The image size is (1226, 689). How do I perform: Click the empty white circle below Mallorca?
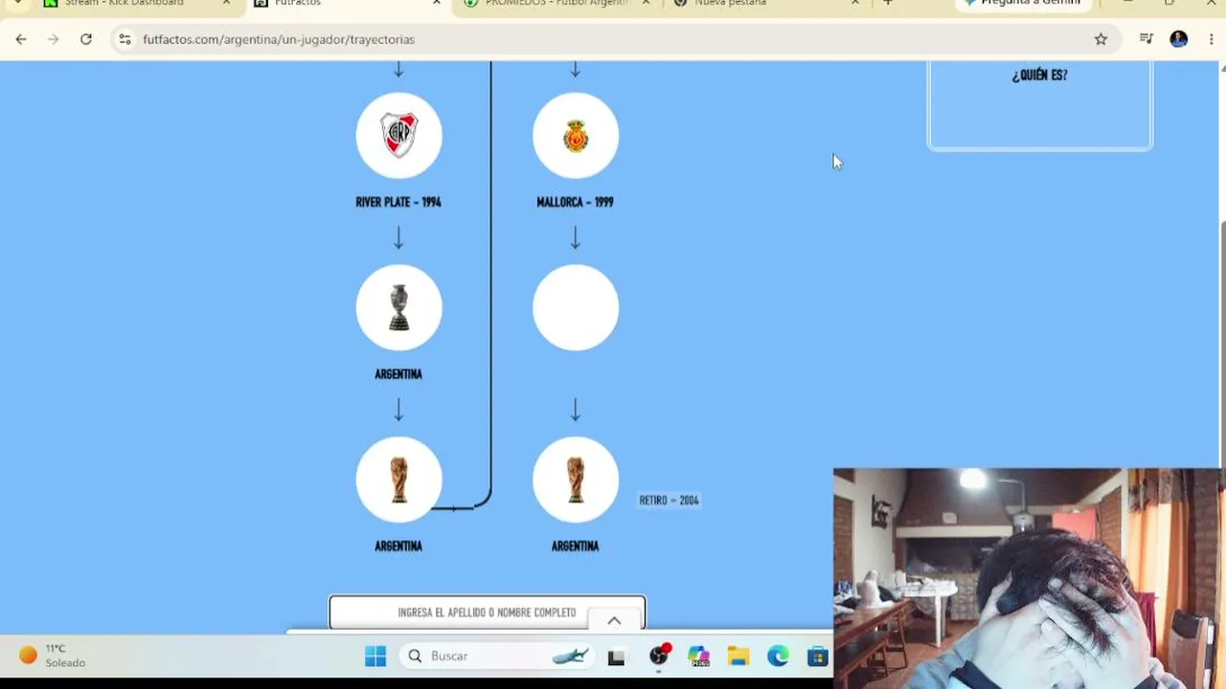575,307
